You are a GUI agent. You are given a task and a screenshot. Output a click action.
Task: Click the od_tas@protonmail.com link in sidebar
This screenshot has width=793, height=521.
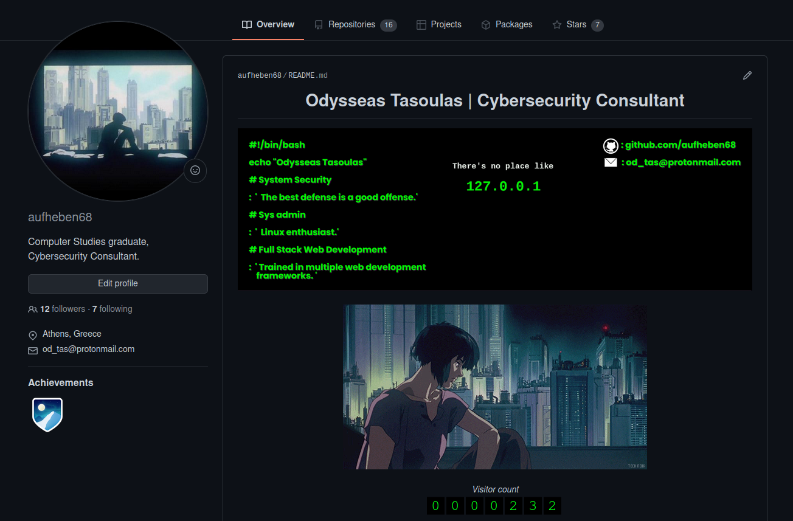pos(88,350)
